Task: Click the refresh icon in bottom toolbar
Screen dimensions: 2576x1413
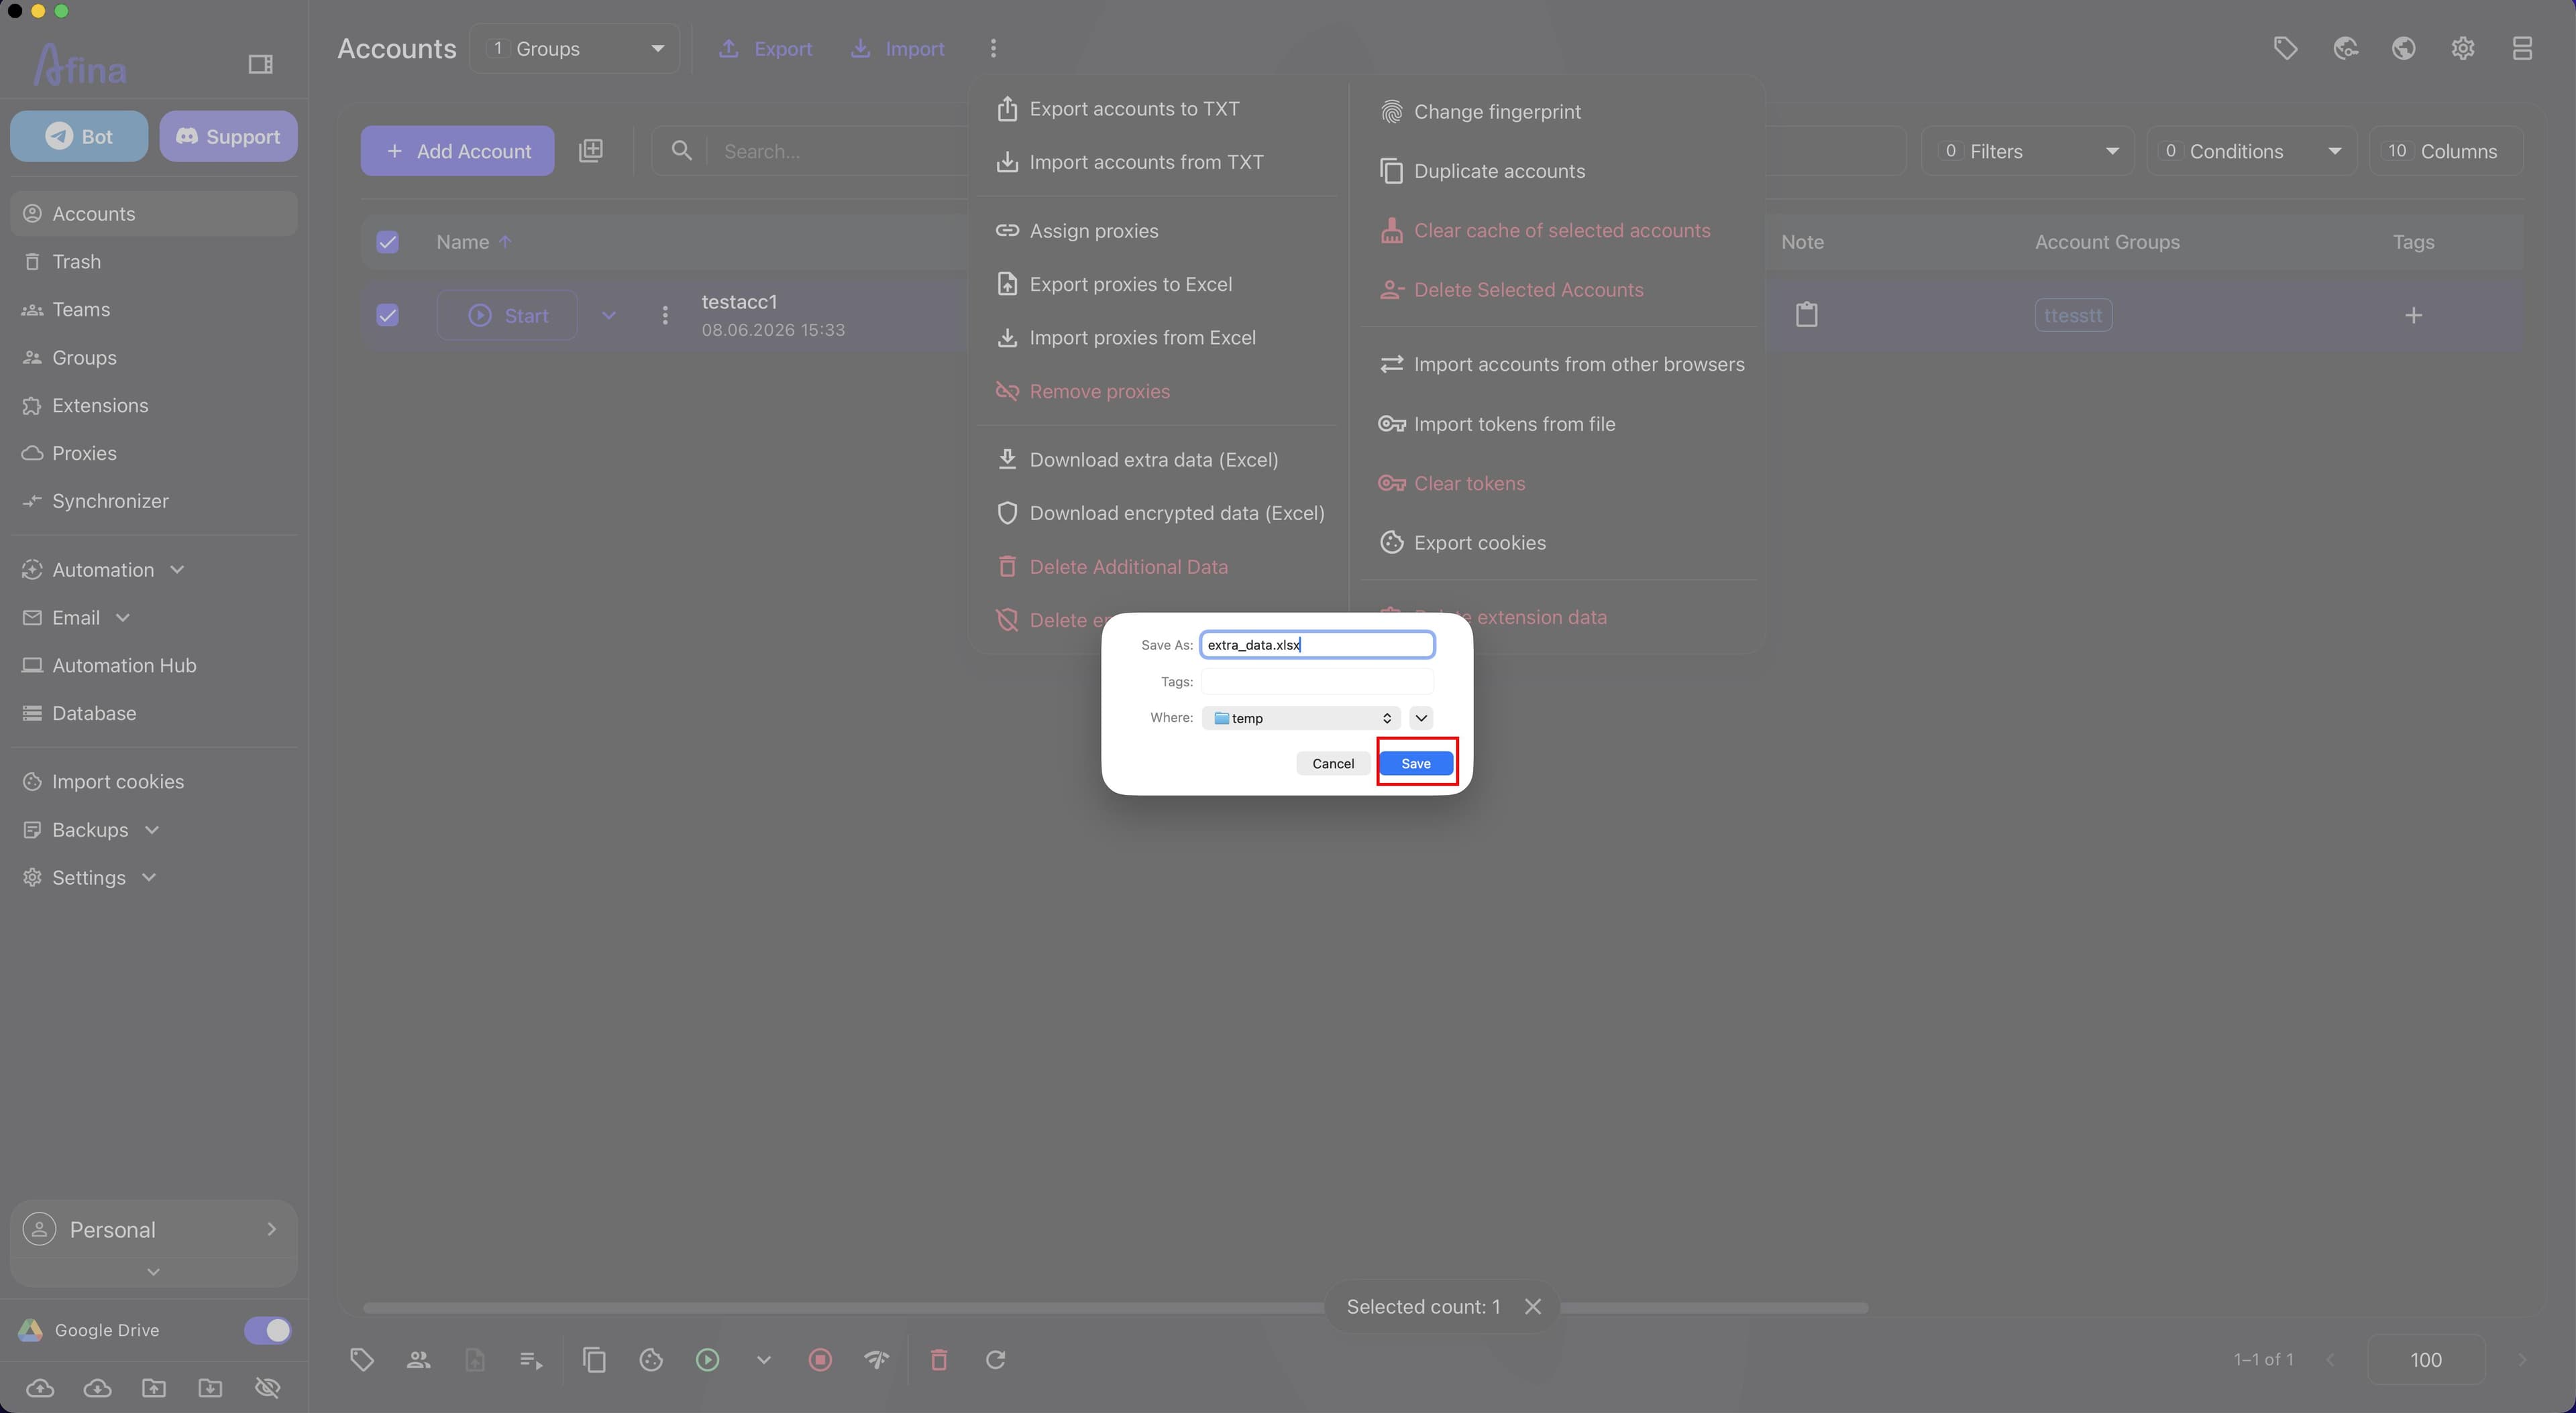Action: pos(995,1359)
